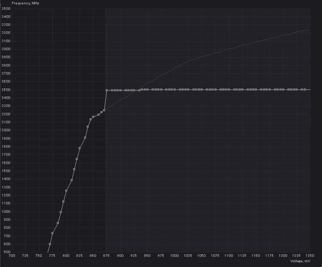
Task: Pick the curve point at 865 mV
Action: 102,112
